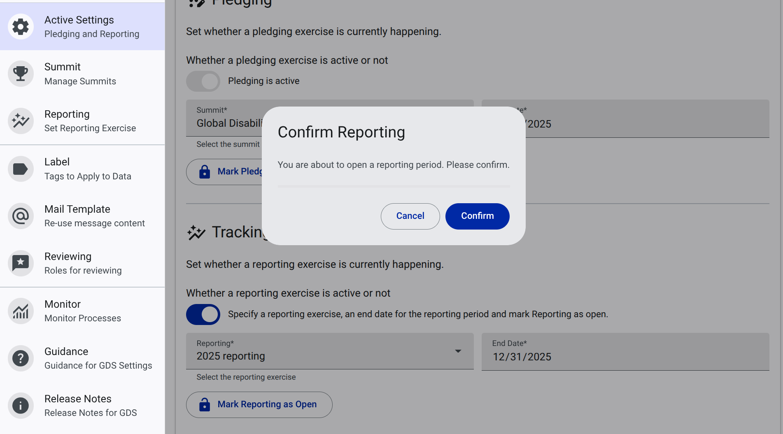This screenshot has width=783, height=434.
Task: Click the Guidance question mark icon
Action: click(21, 358)
